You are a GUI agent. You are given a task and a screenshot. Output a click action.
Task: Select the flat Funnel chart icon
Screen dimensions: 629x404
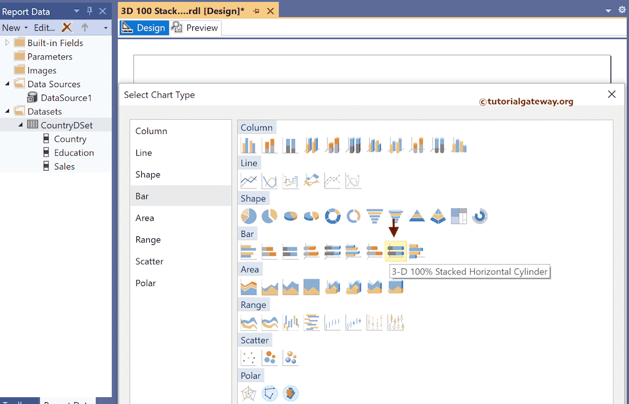[374, 216]
